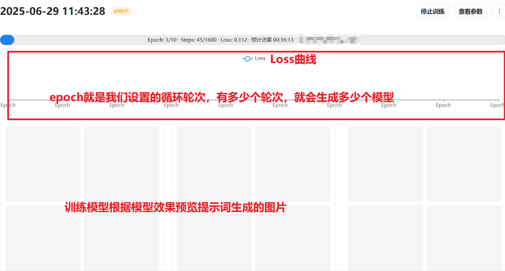
Task: Collapse the Loss curve panel
Action: click(x=252, y=59)
